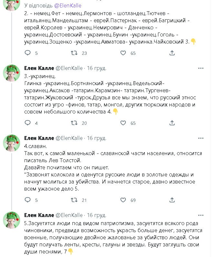
Task: Share the tweet about Лев Толстой
Action: (x=172, y=200)
